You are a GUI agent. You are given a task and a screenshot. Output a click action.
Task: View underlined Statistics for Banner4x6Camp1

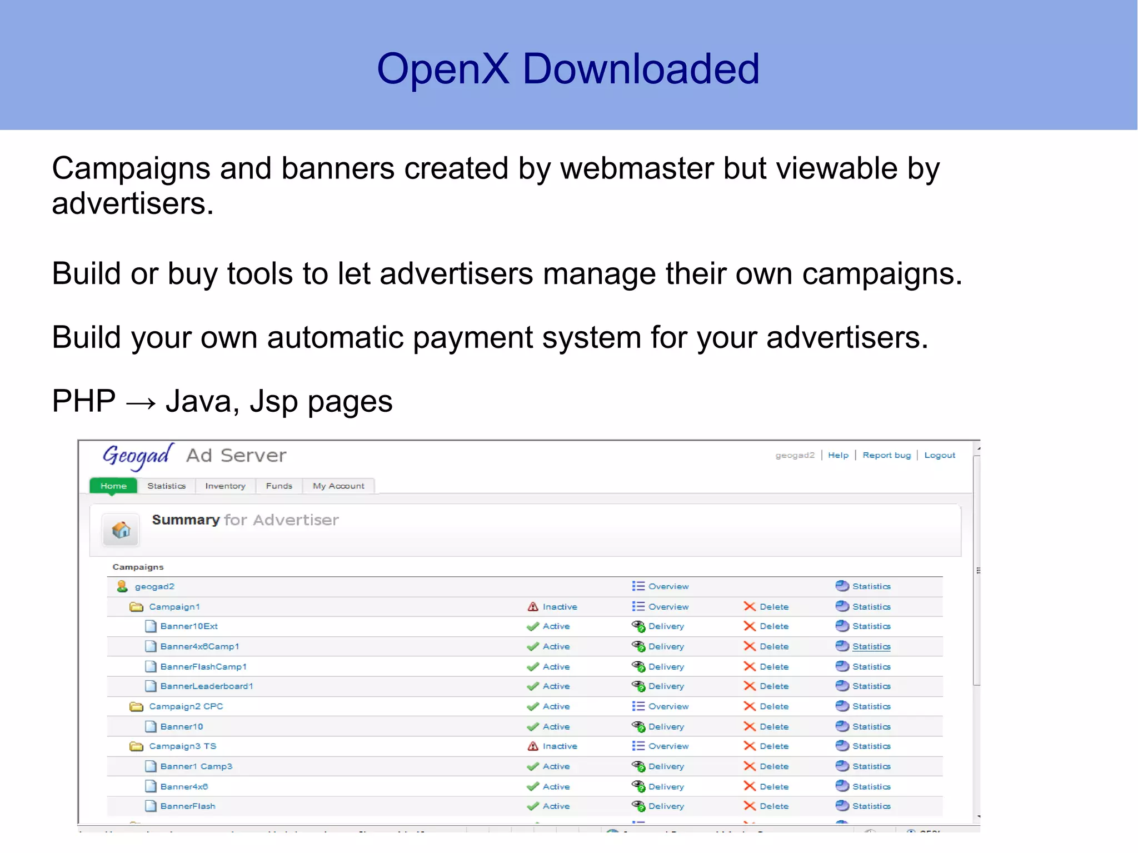click(x=871, y=646)
